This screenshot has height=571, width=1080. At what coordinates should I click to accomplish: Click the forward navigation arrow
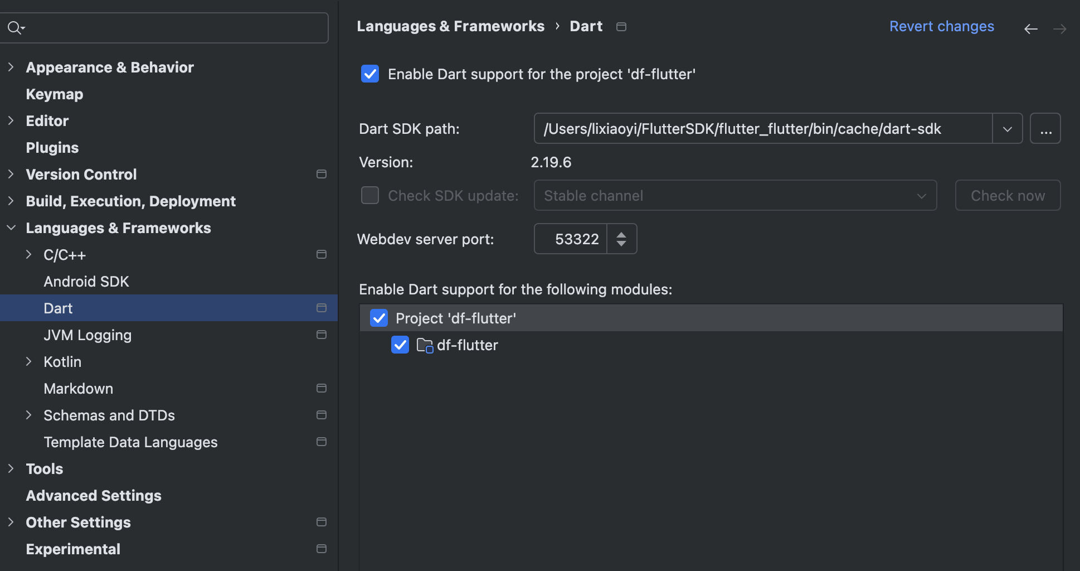pyautogui.click(x=1059, y=29)
